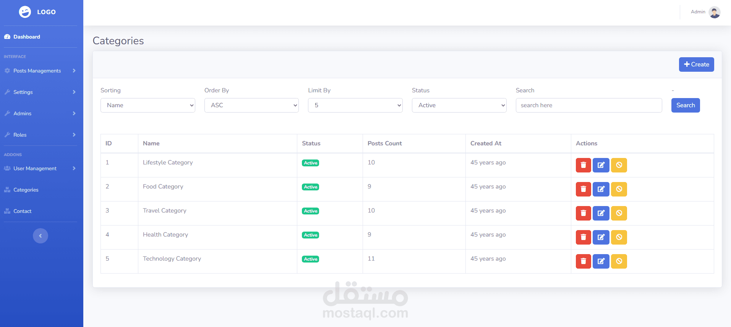Click the yellow ban icon for Food Category
The height and width of the screenshot is (327, 731).
click(x=619, y=189)
